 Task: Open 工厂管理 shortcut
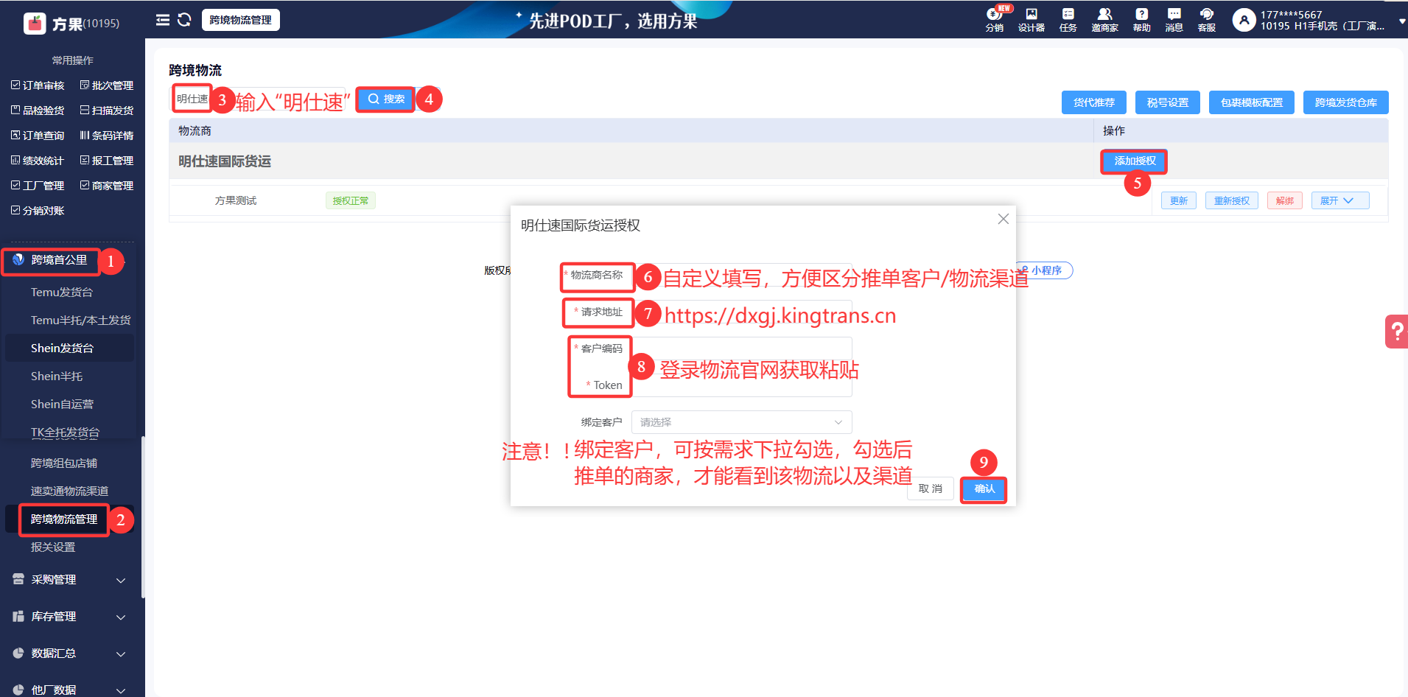point(38,186)
